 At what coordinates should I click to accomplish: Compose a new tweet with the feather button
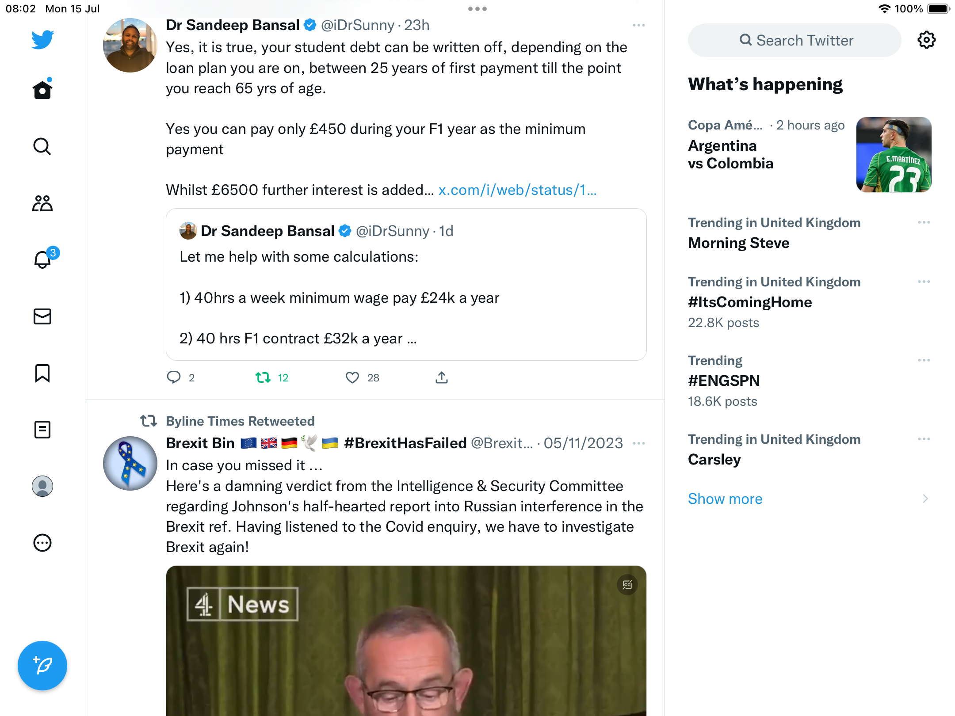coord(42,665)
